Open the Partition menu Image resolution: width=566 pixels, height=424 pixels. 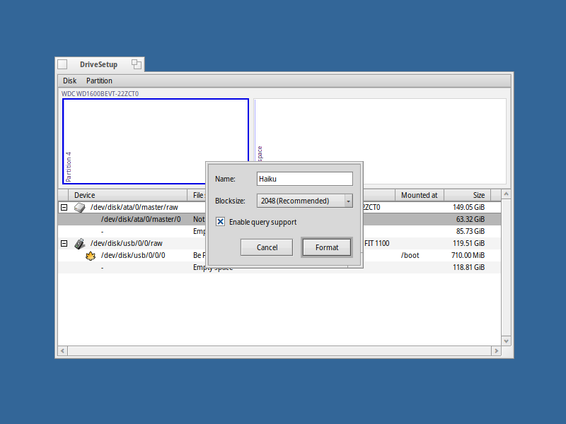pyautogui.click(x=99, y=81)
